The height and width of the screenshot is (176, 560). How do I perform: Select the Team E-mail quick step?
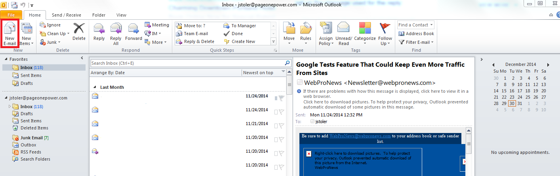click(x=192, y=34)
